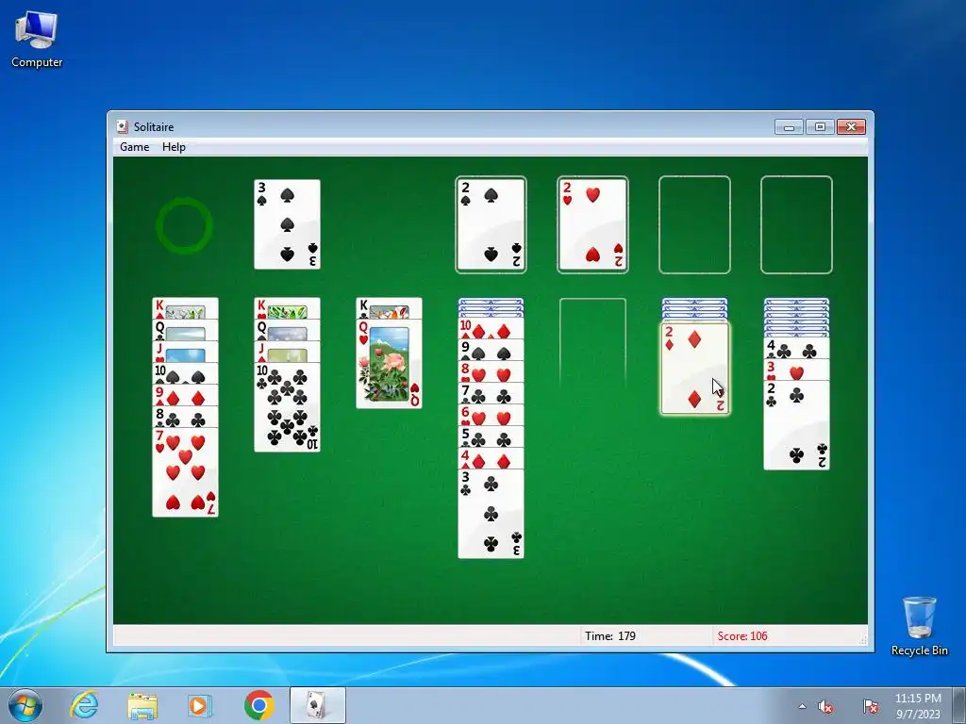This screenshot has height=724, width=966.
Task: Open the Game menu
Action: (134, 146)
